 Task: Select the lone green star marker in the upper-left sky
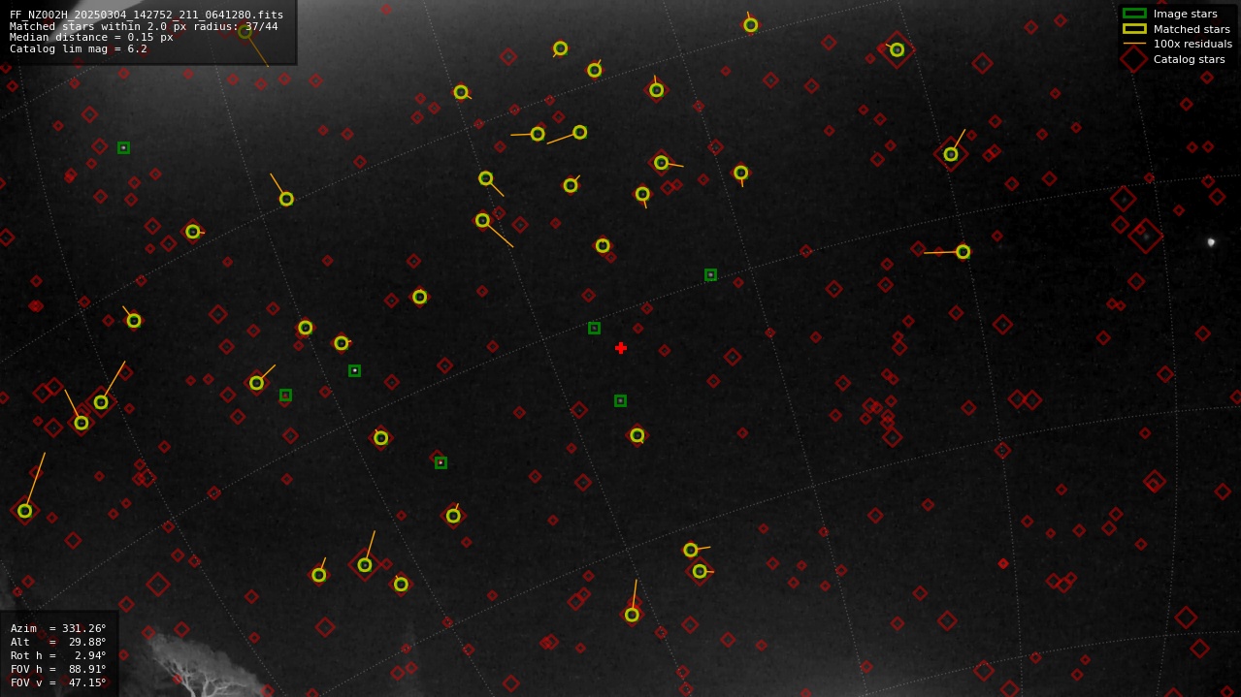click(x=123, y=148)
